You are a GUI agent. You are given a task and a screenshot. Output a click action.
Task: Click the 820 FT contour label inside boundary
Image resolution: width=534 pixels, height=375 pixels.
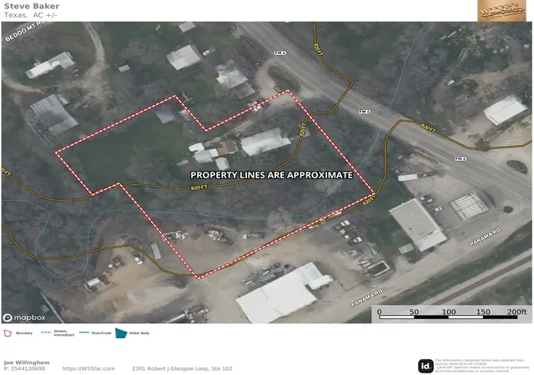pyautogui.click(x=199, y=187)
